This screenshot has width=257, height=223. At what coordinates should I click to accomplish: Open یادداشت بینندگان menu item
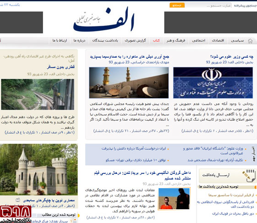(105, 40)
